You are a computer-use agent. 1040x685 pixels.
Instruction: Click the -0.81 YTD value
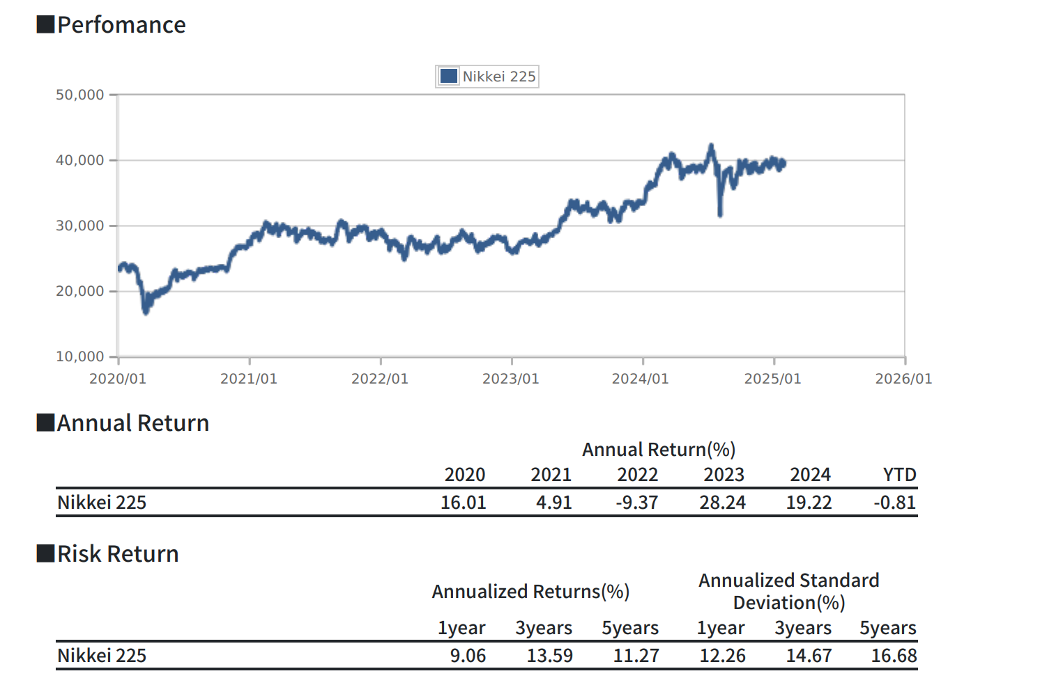(896, 503)
